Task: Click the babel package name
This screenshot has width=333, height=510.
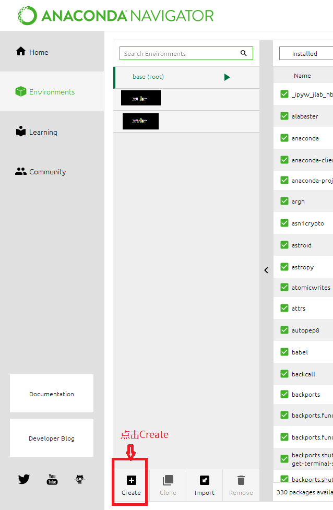Action: click(300, 352)
